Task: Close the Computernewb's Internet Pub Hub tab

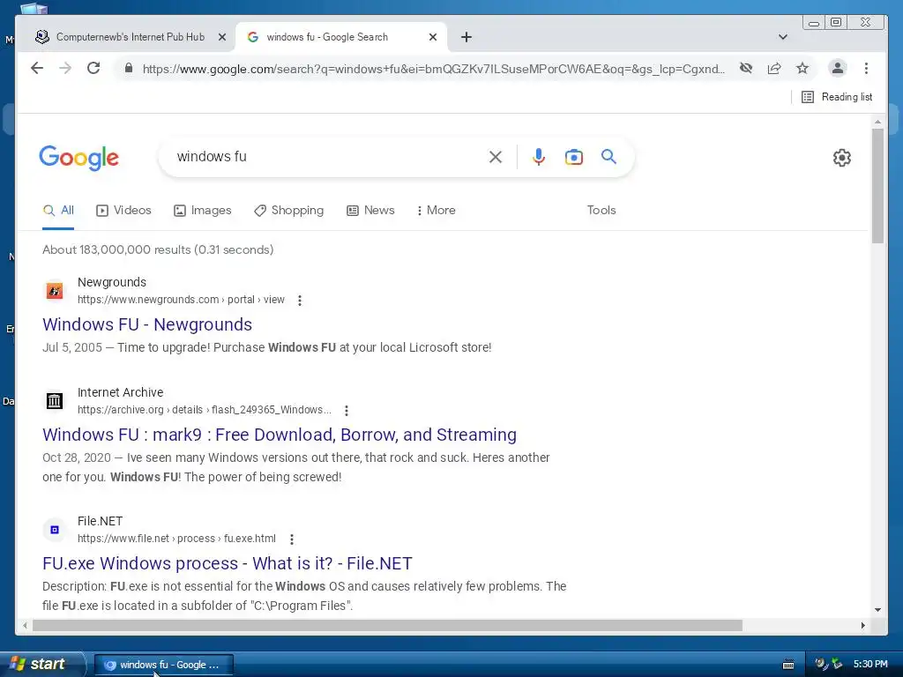Action: coord(222,37)
